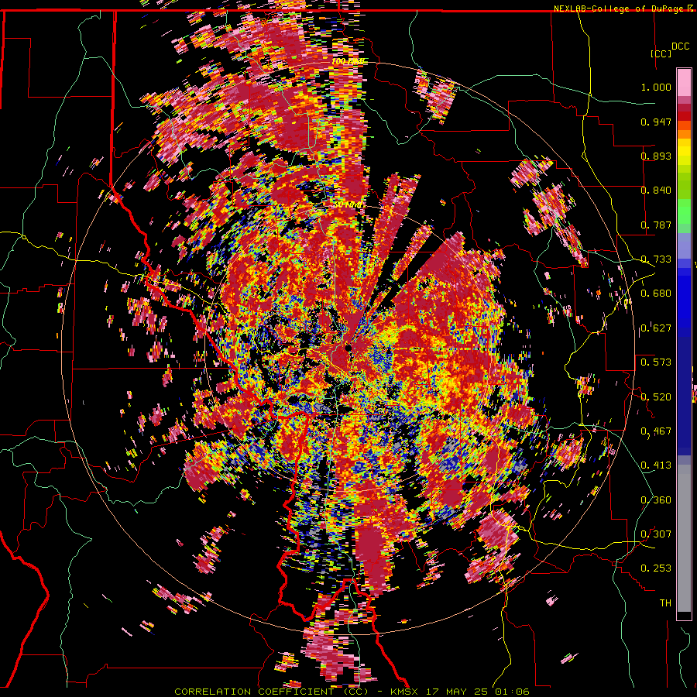This screenshot has width=697, height=697.
Task: Click the [CC] label above the color scale
Action: pos(661,53)
